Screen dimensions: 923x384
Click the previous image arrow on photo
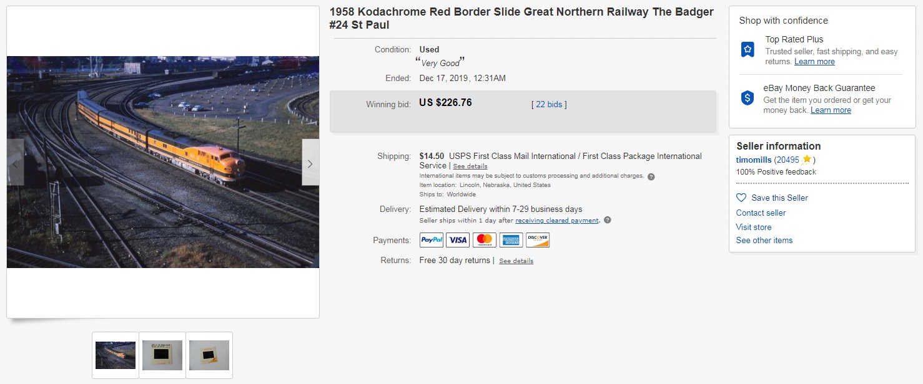click(16, 163)
